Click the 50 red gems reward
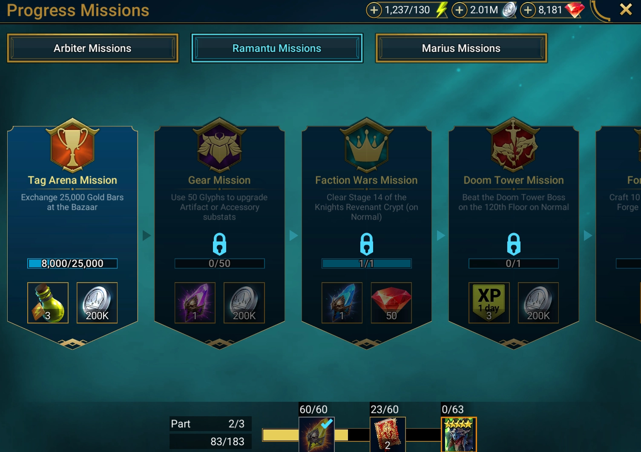 click(391, 303)
